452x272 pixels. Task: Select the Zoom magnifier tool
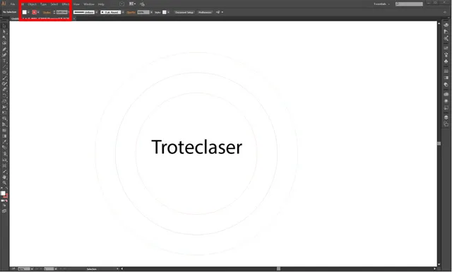pyautogui.click(x=4, y=183)
